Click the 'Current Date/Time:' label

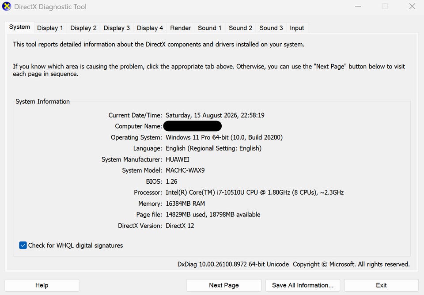coord(135,115)
